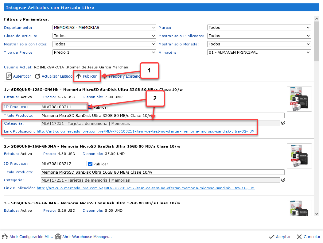Open Abrir Warehouse Manager icon
The height and width of the screenshot is (243, 323).
[58, 237]
